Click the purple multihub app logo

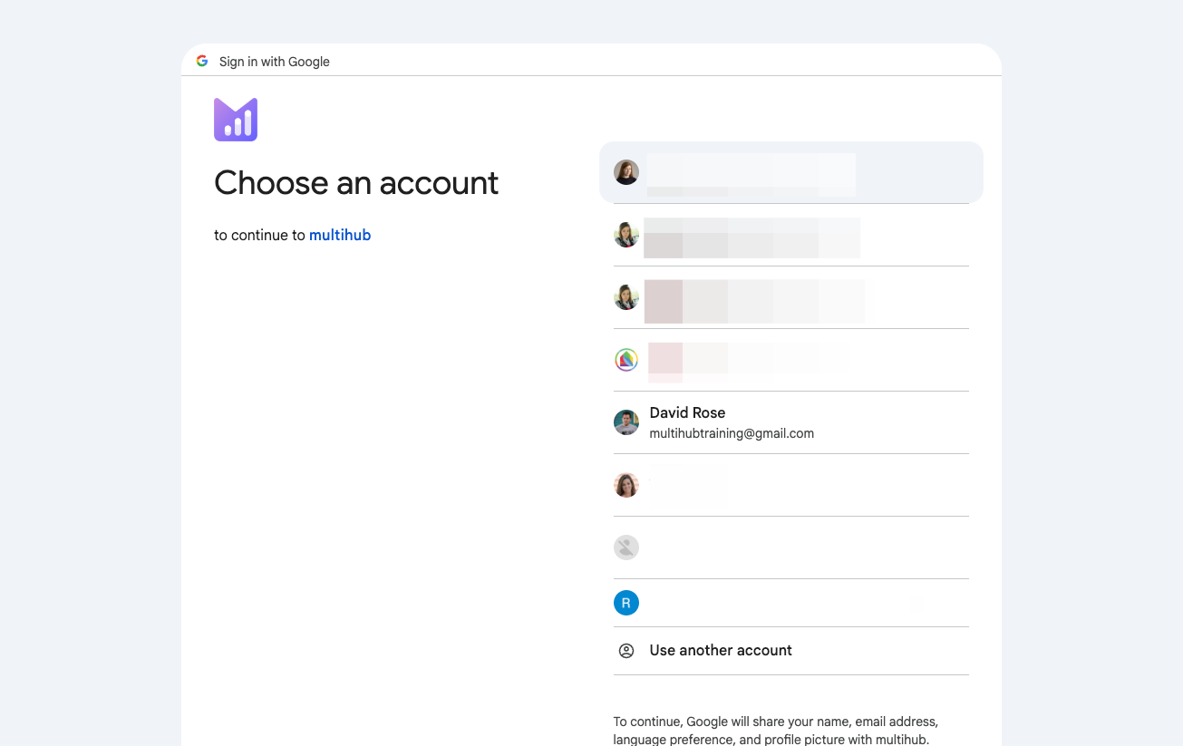point(236,120)
